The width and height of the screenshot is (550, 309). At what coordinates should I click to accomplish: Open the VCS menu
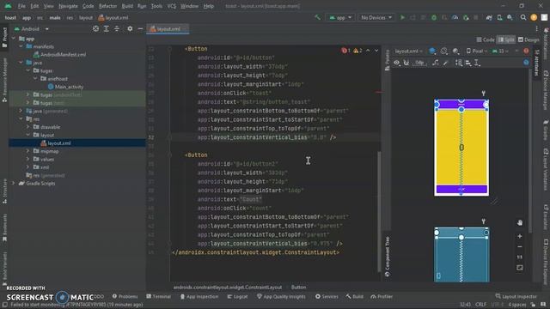[172, 6]
